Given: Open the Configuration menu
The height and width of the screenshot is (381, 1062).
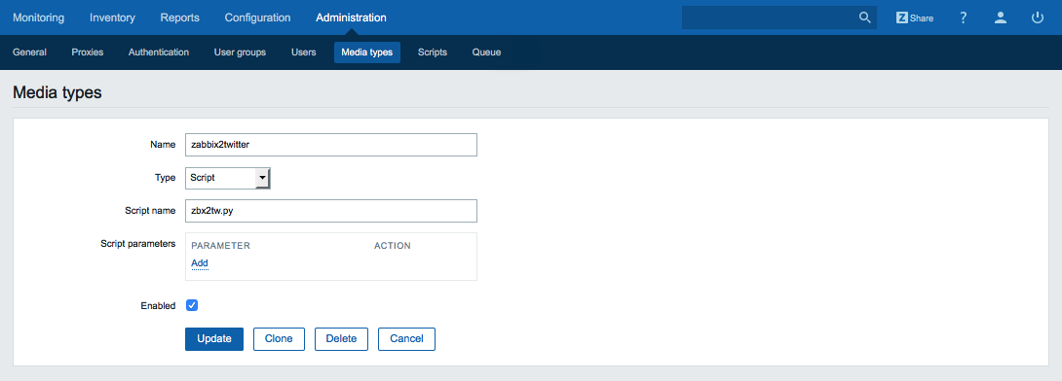Looking at the screenshot, I should coord(258,17).
